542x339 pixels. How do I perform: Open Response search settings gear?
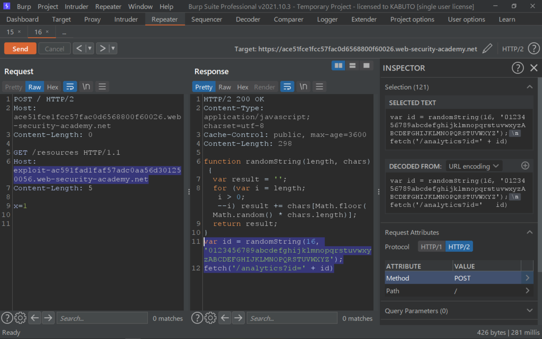point(210,318)
